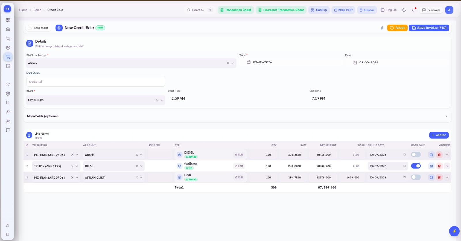Open Fourcourt Transaction Sheet
The image size is (461, 241).
coord(281,10)
